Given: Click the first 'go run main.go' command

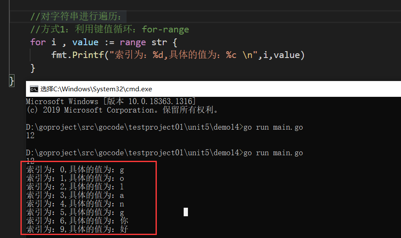Looking at the screenshot, I should [273, 127].
